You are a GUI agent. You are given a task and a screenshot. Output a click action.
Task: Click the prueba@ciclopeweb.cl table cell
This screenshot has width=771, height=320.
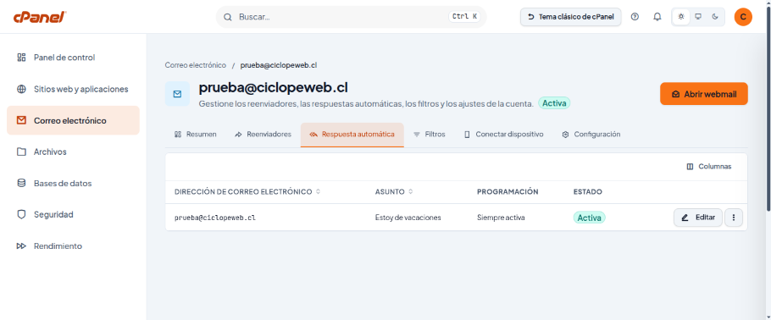[215, 218]
